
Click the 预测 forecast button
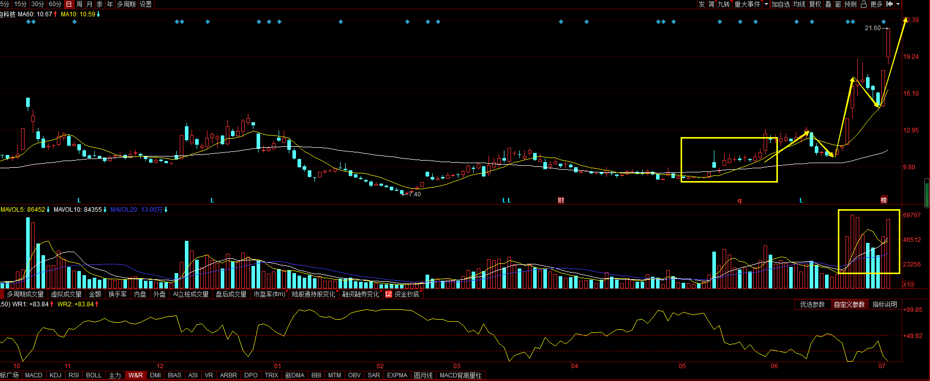pyautogui.click(x=851, y=4)
